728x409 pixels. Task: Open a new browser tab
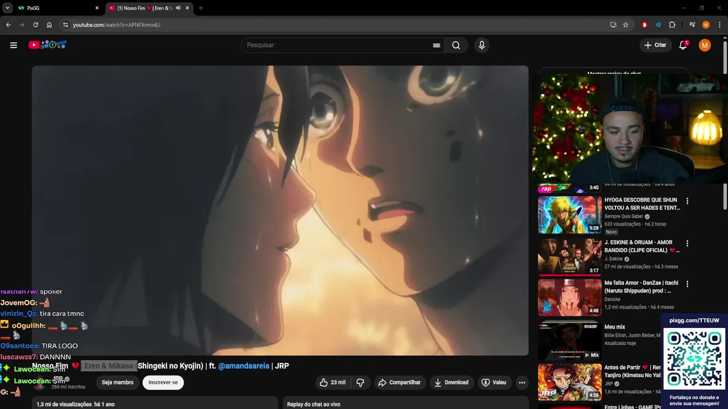201,8
